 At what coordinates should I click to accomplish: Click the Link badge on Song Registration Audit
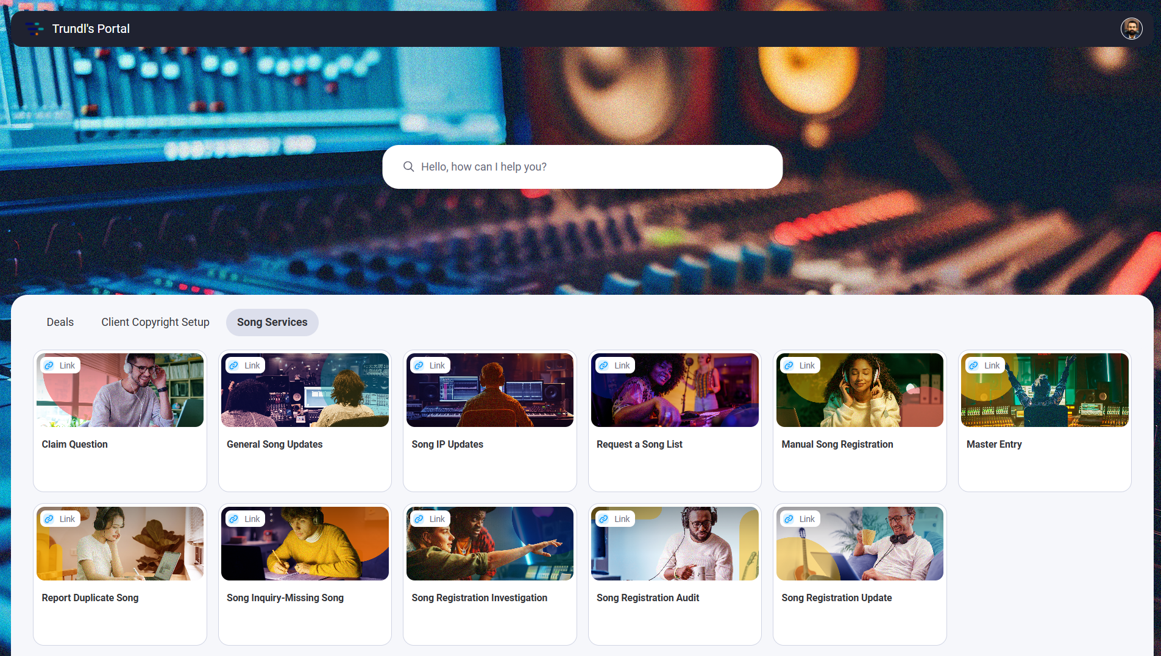(x=615, y=519)
